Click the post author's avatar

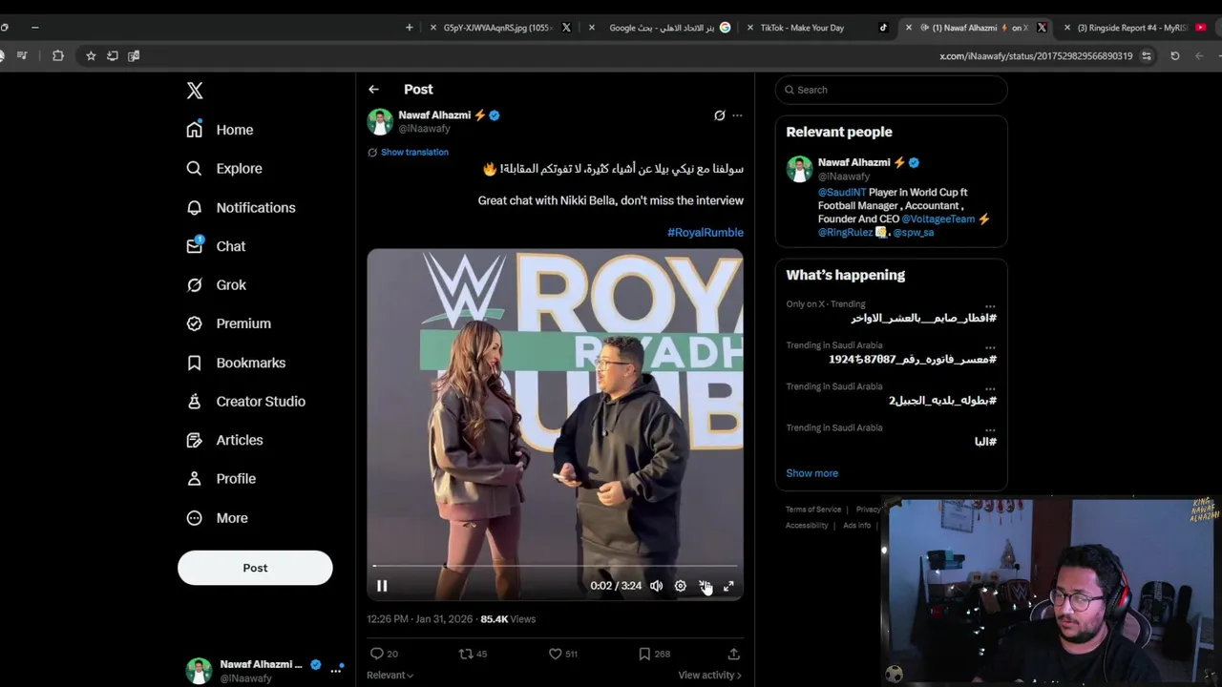click(380, 121)
